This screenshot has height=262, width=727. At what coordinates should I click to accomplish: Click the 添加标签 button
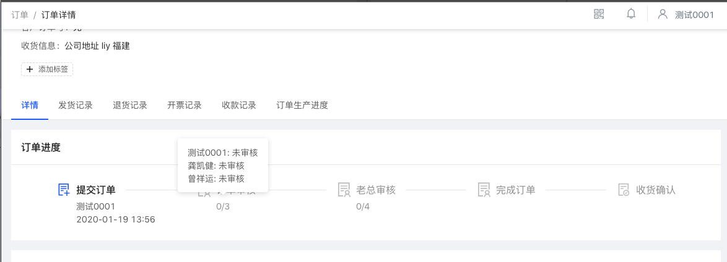47,69
